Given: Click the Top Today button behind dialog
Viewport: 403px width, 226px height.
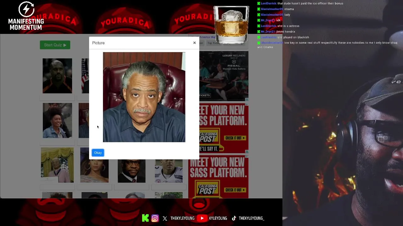Looking at the screenshot, I should tap(214, 43).
